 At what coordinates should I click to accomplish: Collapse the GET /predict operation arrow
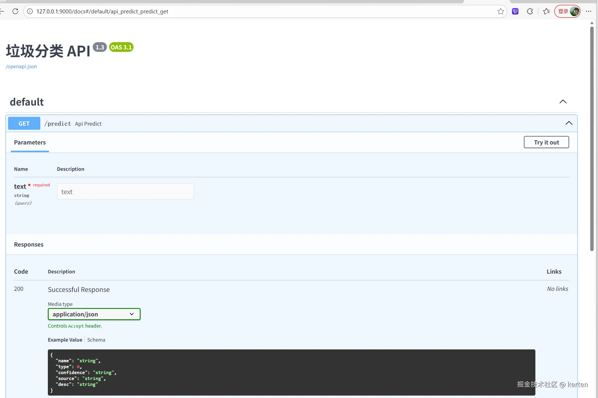point(569,123)
